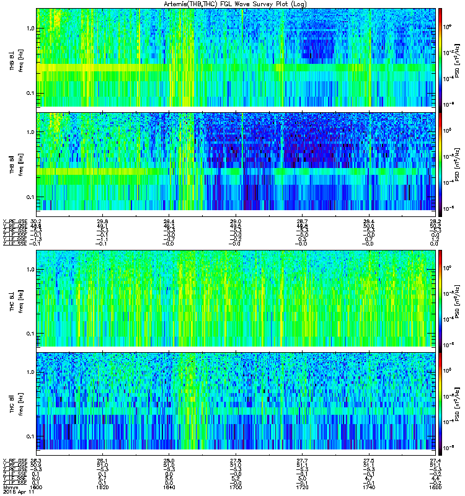Image resolution: width=465 pixels, height=496 pixels.
Task: Click the 30.2 X_RE_GSE value
Action: point(36,221)
